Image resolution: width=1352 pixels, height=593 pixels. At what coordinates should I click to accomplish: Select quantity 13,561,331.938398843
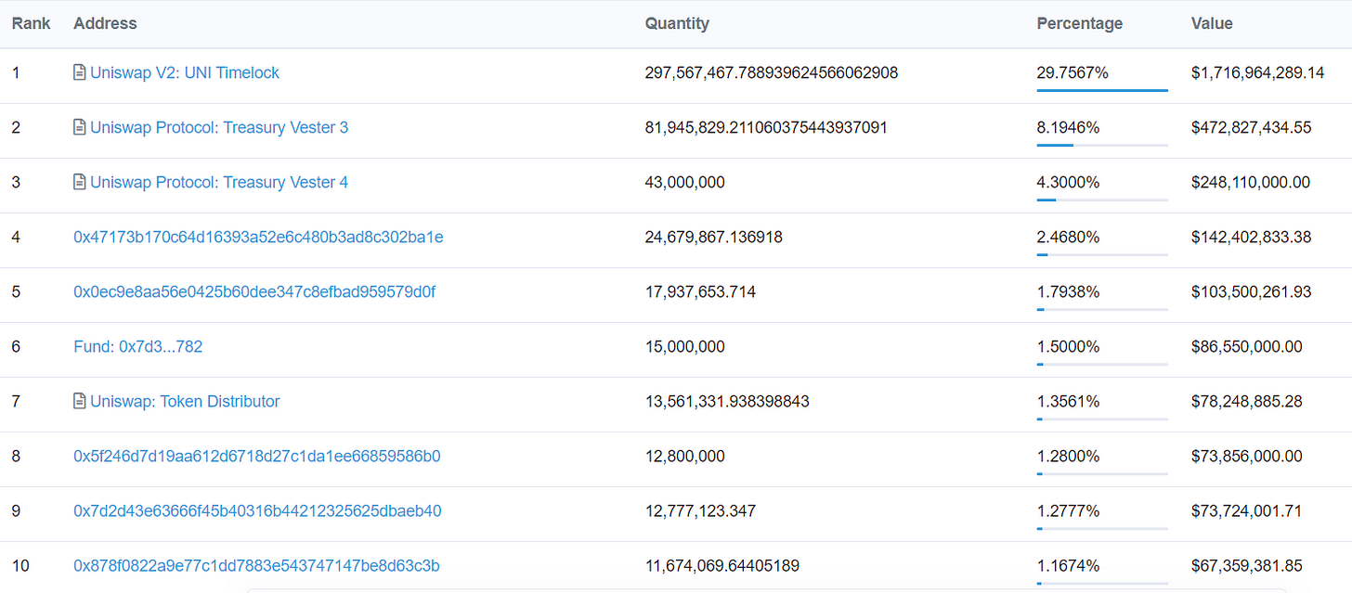[727, 401]
